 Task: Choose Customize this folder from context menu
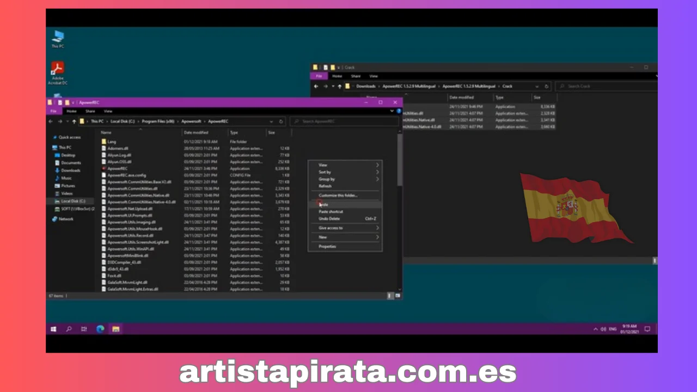tap(345, 195)
